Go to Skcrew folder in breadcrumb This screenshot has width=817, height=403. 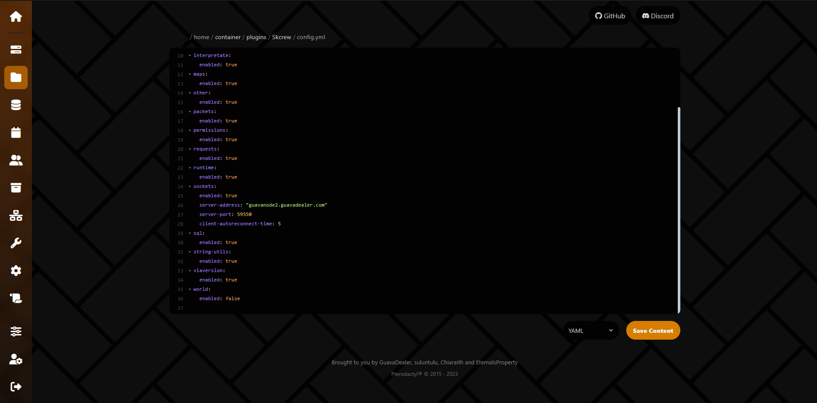pyautogui.click(x=281, y=37)
